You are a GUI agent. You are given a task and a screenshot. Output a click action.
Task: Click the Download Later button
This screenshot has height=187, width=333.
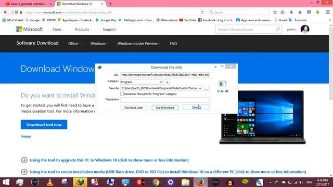pos(134,108)
